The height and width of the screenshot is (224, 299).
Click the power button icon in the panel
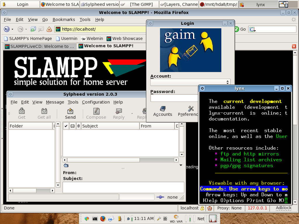pyautogui.click(x=165, y=219)
